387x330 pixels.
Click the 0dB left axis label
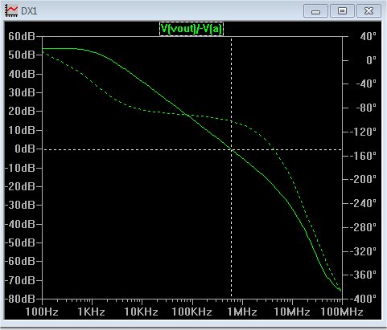pos(25,149)
